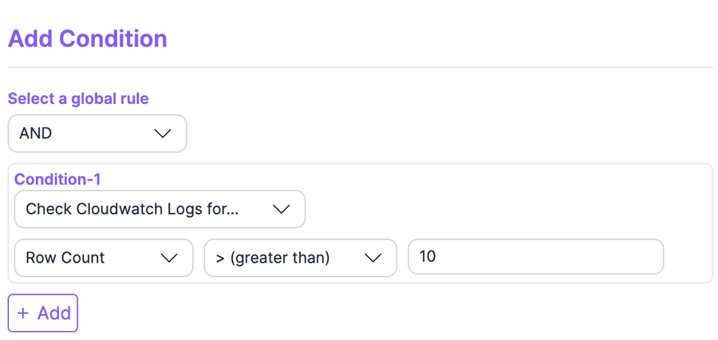Click the Row Count text
The height and width of the screenshot is (340, 718).
point(65,258)
